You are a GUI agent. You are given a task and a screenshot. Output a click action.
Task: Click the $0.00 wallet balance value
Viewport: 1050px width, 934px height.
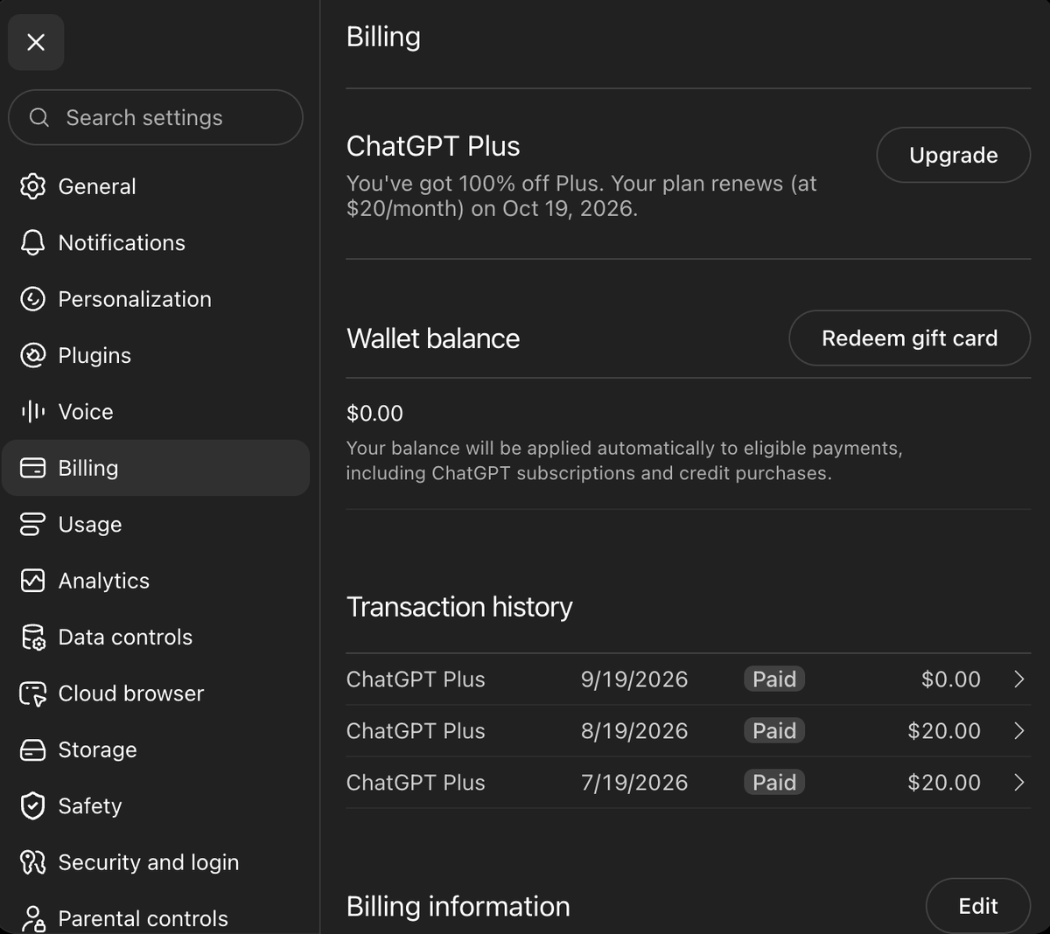click(374, 414)
